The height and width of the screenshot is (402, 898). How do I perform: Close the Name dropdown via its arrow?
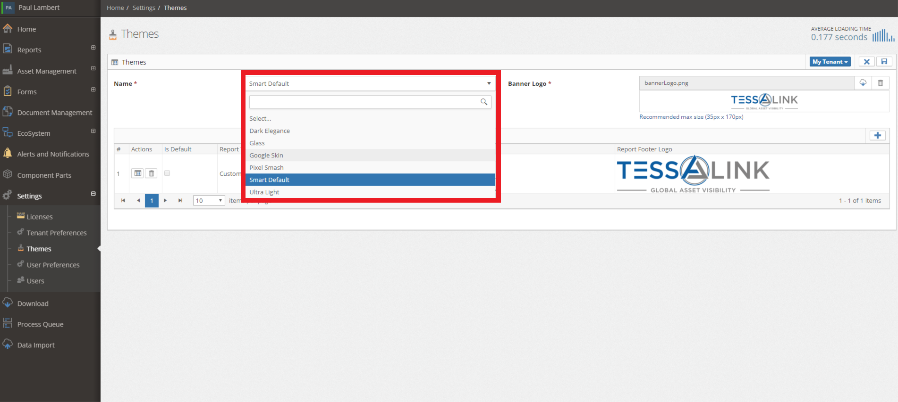pos(489,83)
